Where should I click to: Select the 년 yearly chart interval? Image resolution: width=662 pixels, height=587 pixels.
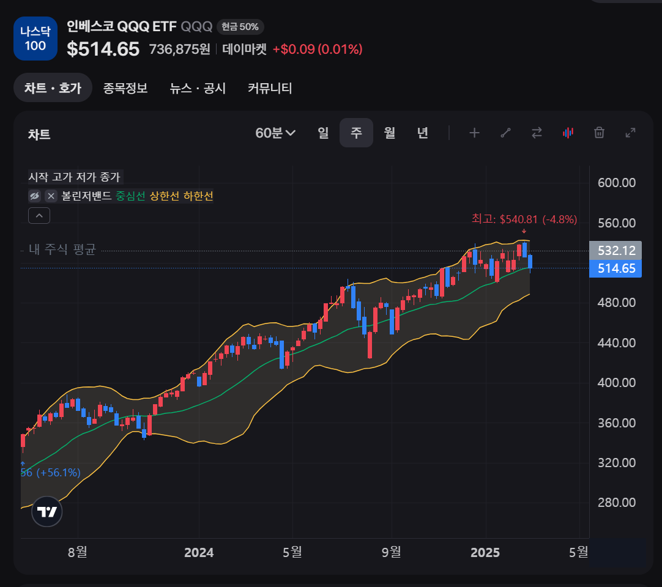pos(423,133)
